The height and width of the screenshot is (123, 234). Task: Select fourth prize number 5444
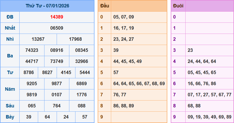85,72
